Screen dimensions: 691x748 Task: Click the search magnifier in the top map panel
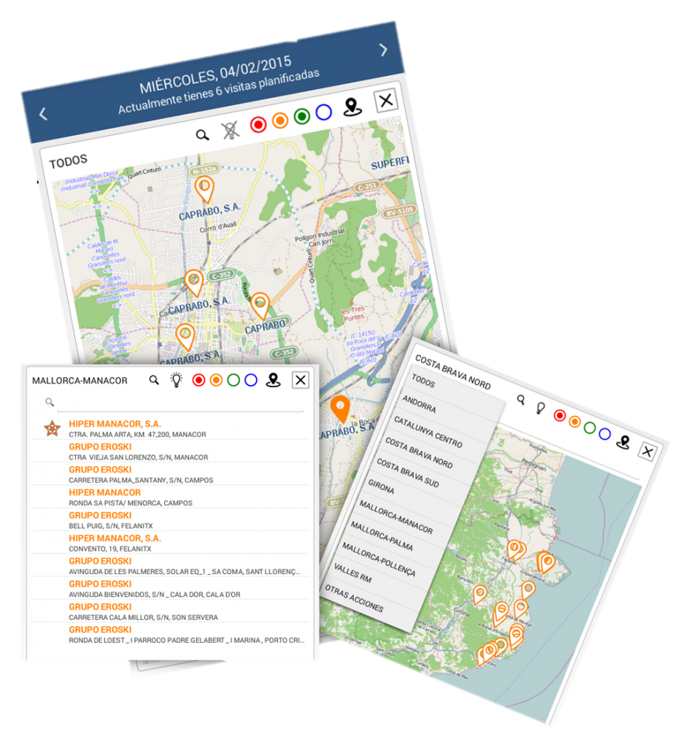pyautogui.click(x=203, y=134)
